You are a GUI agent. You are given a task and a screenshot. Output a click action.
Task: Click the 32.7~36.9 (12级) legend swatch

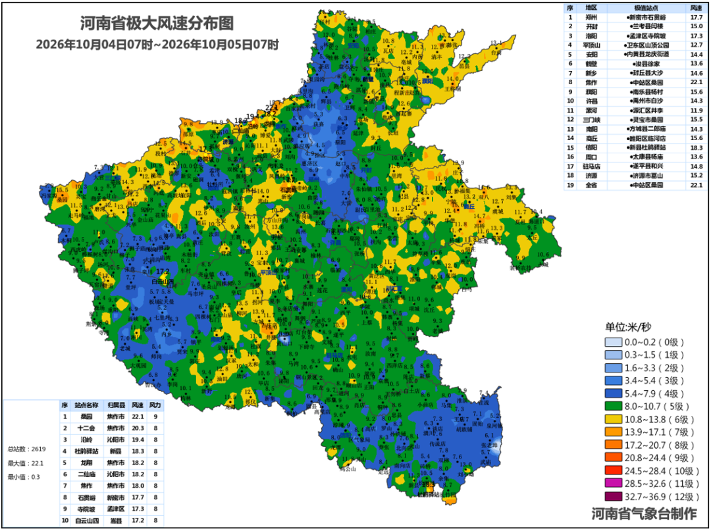tap(613, 497)
